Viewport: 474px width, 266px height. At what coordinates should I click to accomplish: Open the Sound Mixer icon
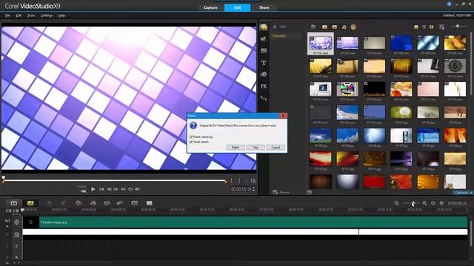tap(93, 203)
